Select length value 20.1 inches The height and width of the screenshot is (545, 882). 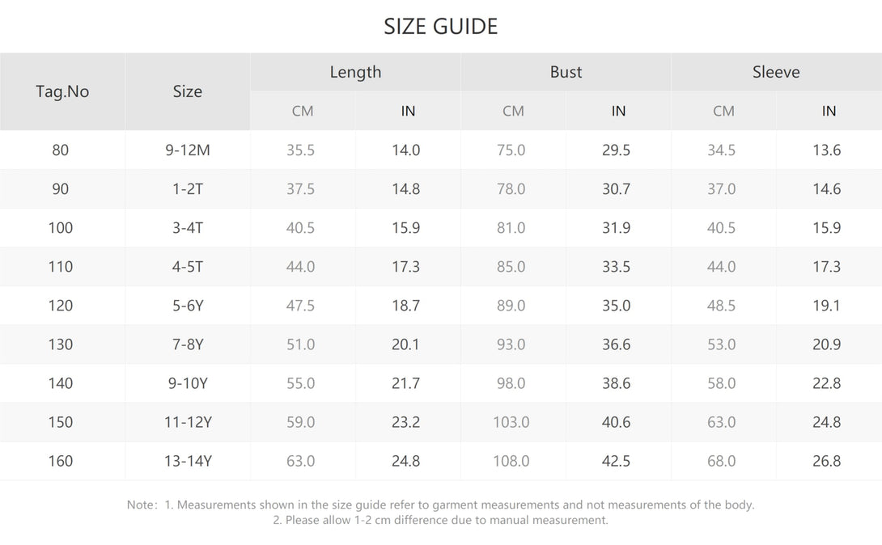405,344
